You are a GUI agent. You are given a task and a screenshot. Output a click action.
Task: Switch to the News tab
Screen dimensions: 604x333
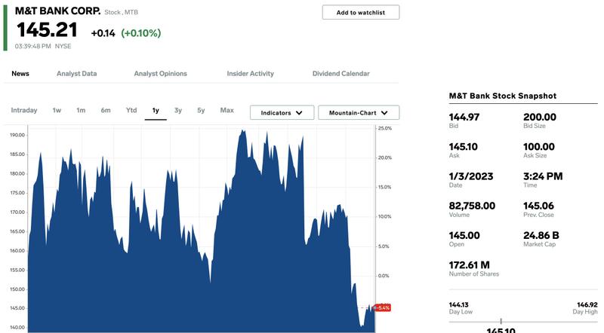[20, 73]
